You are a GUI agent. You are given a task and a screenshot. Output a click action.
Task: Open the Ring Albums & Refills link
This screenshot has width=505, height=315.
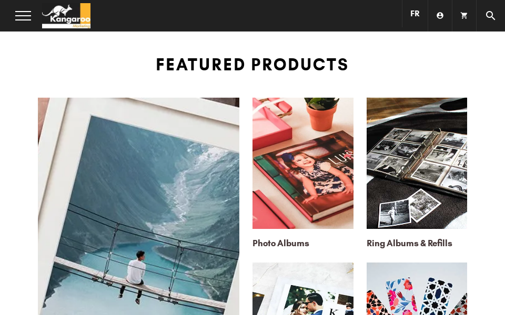point(409,243)
